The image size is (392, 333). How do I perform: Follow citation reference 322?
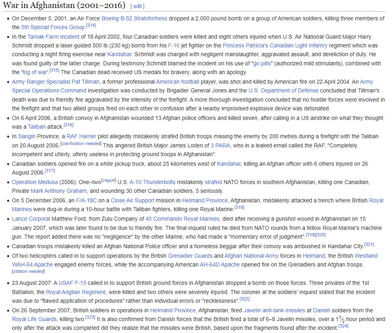[245, 299]
